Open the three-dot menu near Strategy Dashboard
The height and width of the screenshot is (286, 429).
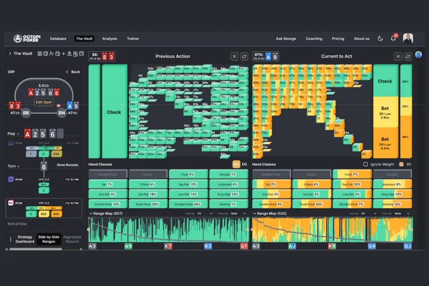click(x=10, y=239)
